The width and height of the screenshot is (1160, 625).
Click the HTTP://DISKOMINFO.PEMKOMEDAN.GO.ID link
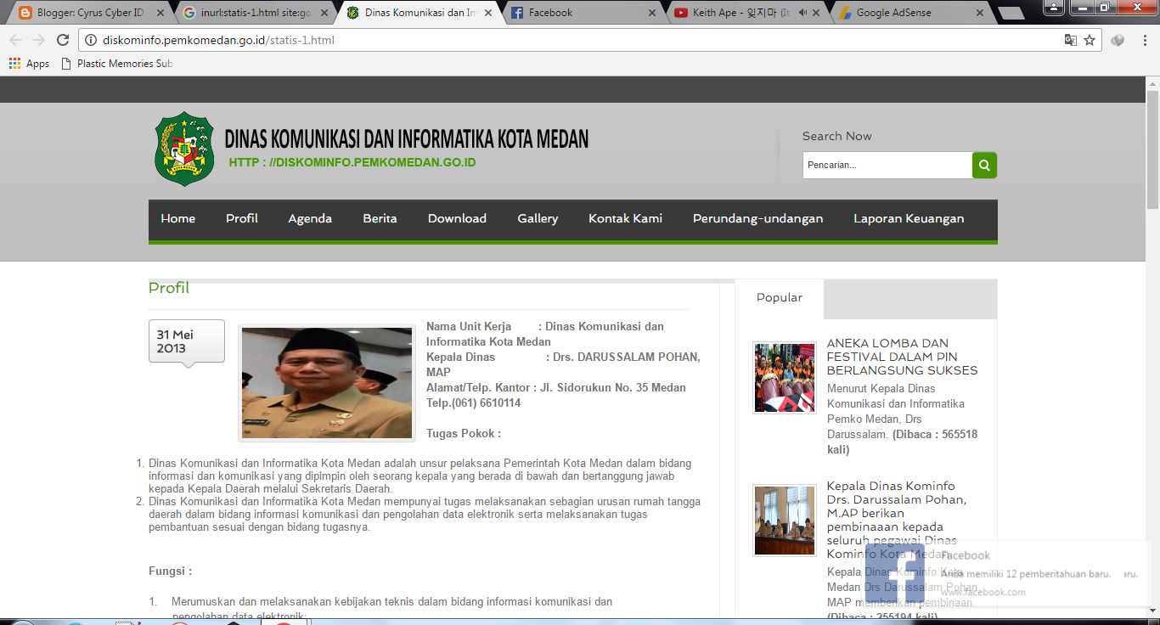(x=352, y=162)
